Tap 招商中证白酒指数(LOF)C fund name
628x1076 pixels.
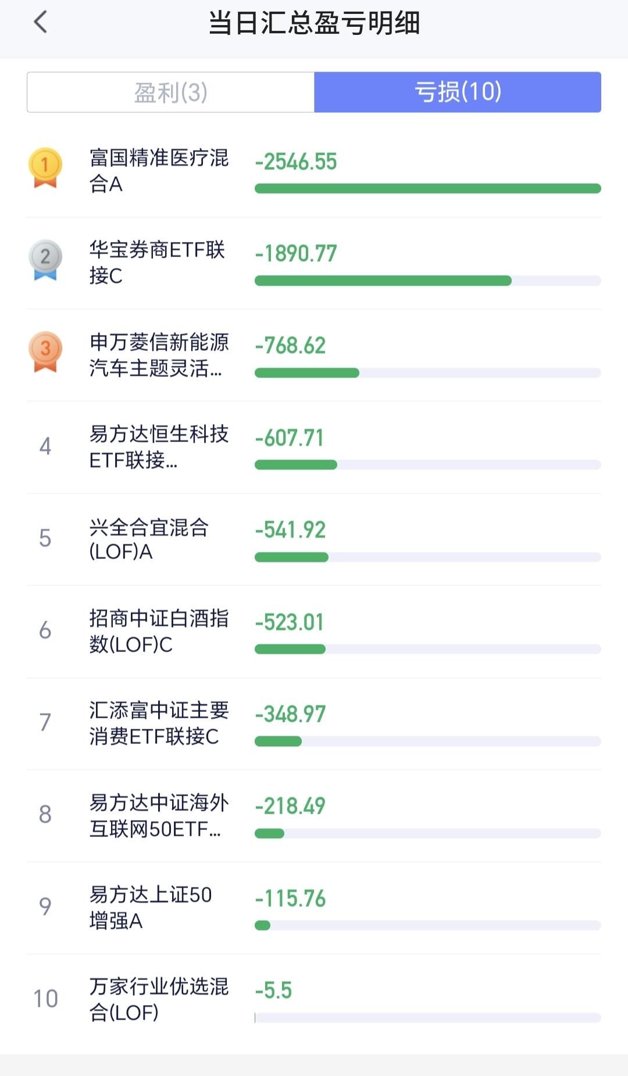[x=159, y=631]
